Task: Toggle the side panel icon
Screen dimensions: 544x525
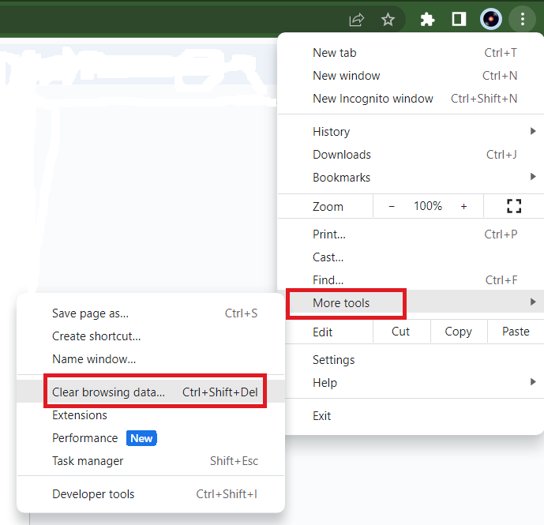Action: (459, 20)
